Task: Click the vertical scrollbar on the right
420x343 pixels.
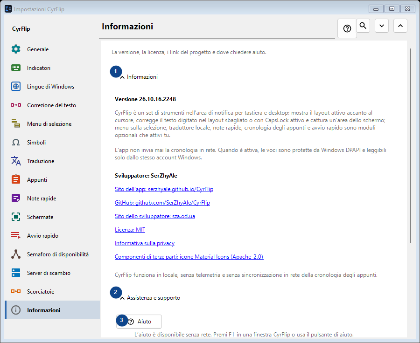Action: 411,146
